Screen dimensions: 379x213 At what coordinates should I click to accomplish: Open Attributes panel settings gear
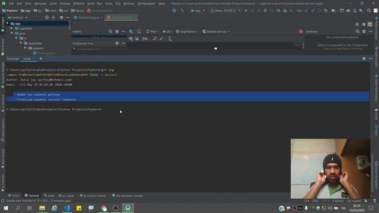tap(364, 31)
